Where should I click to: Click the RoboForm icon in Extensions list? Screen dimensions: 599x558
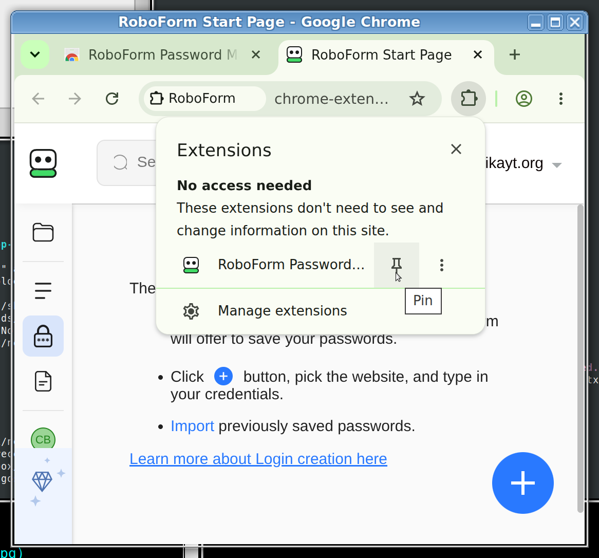click(191, 265)
